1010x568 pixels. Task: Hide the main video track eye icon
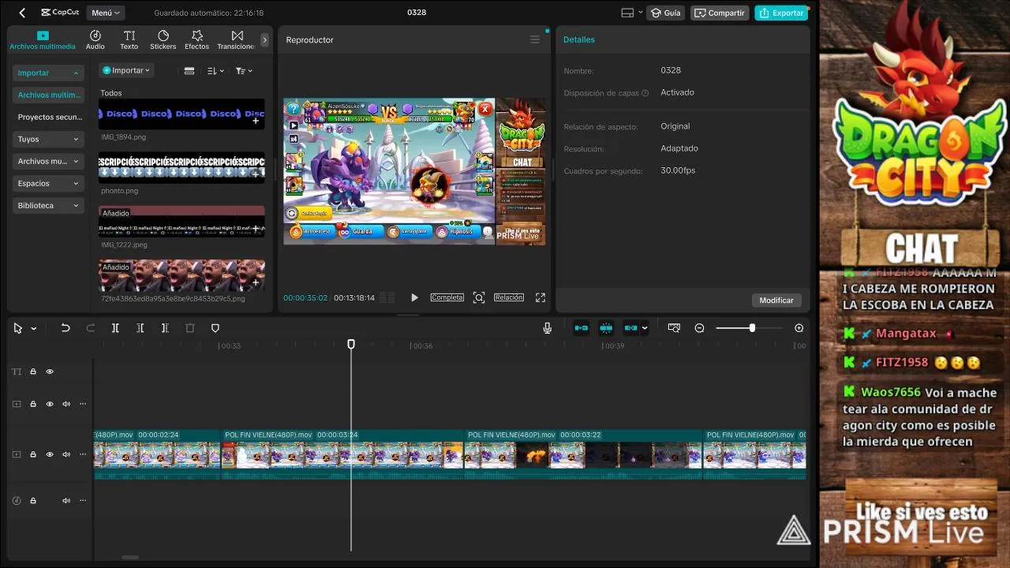(50, 454)
